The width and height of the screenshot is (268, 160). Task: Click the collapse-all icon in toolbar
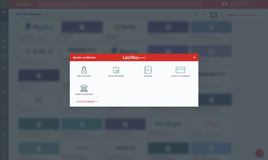[196, 15]
